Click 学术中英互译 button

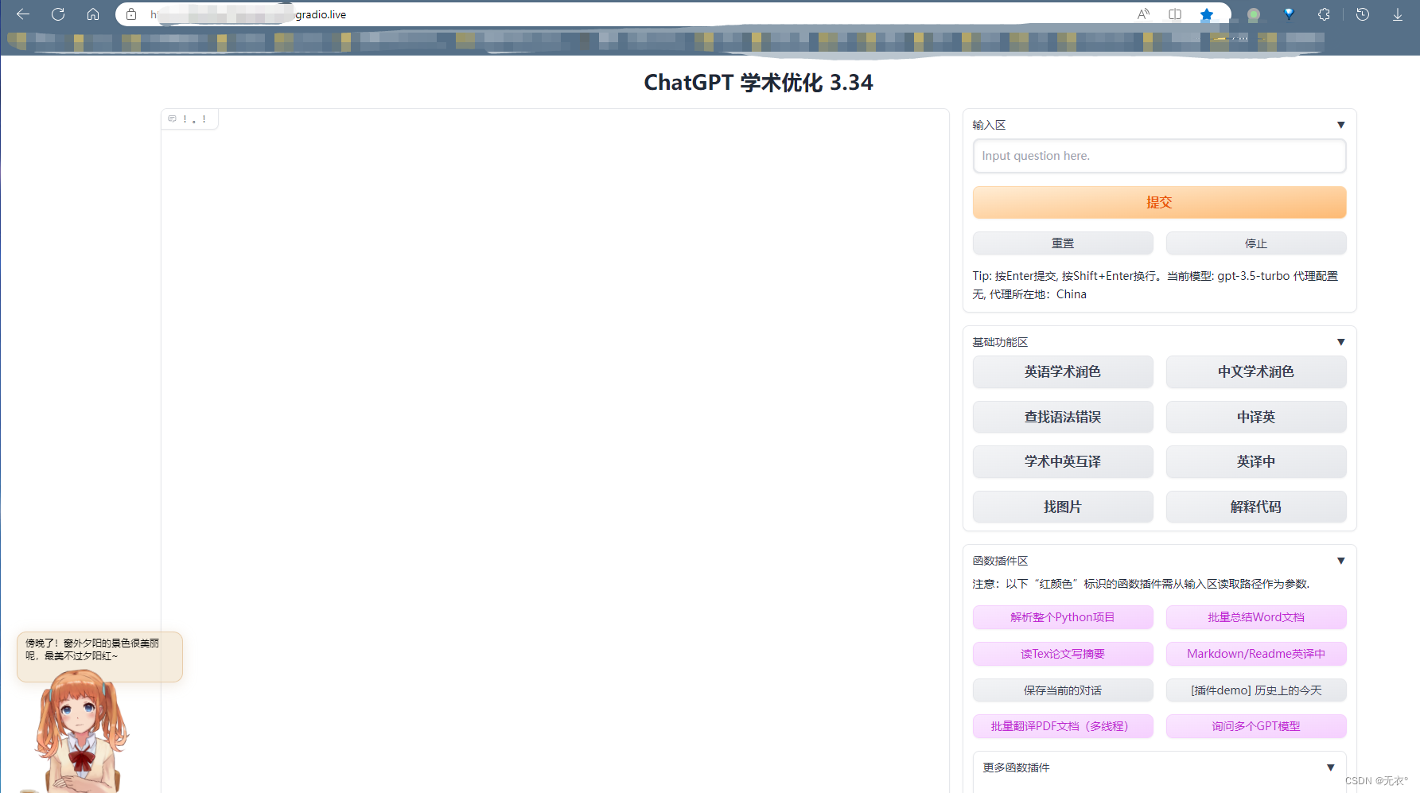pos(1063,461)
